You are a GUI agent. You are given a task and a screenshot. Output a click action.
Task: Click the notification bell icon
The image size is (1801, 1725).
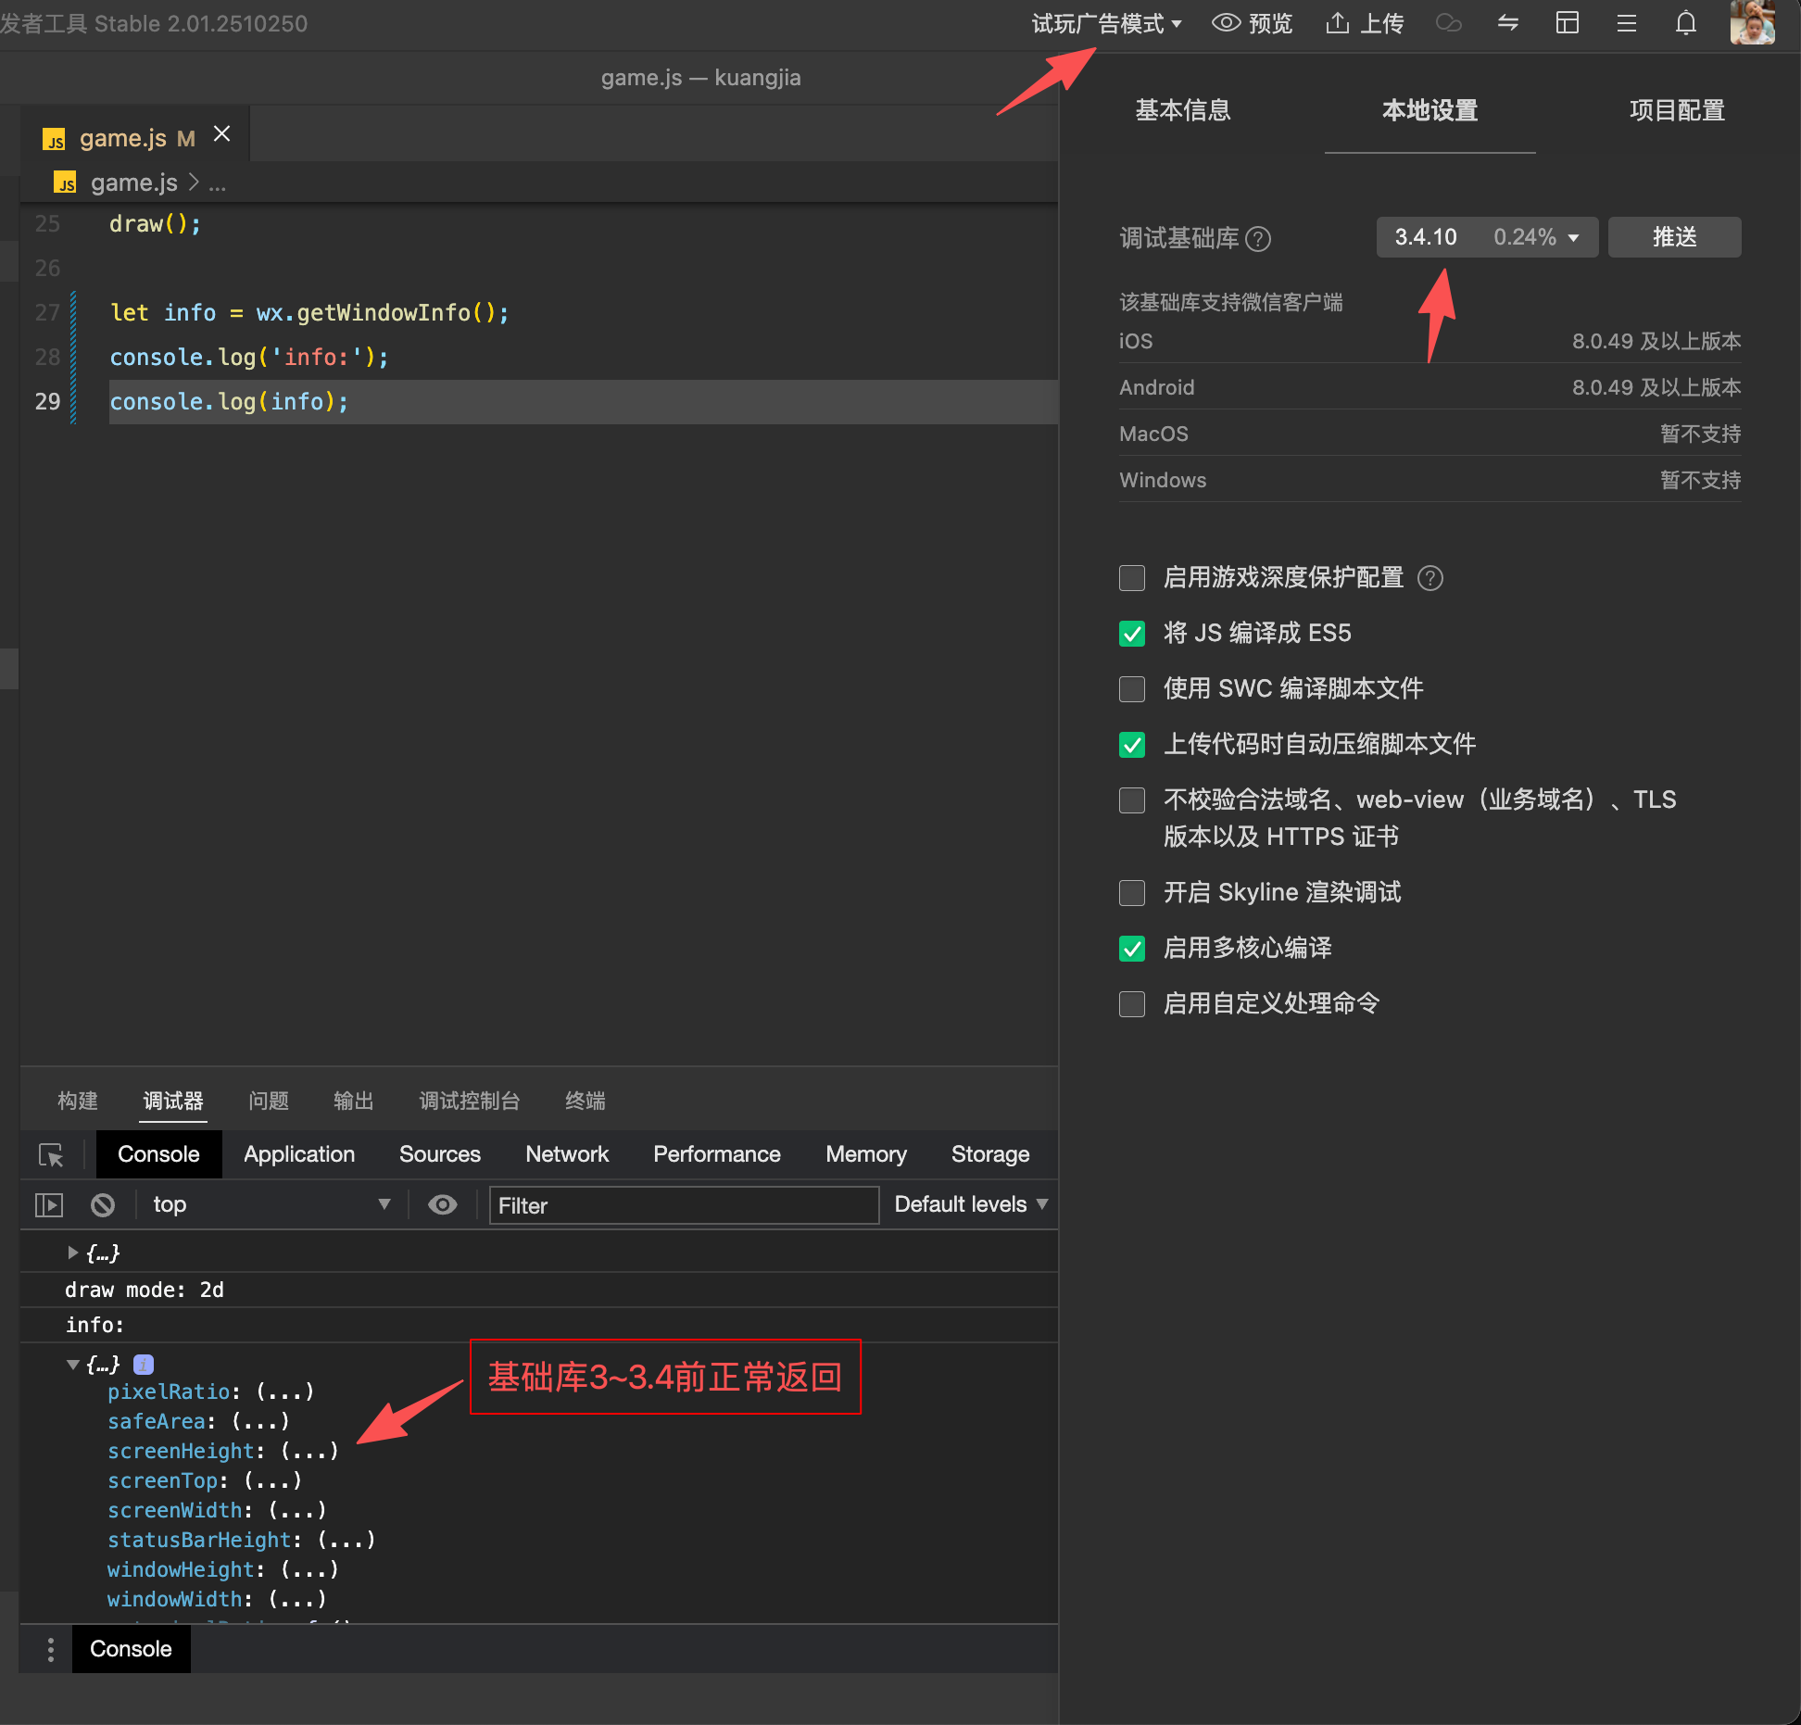(x=1685, y=24)
